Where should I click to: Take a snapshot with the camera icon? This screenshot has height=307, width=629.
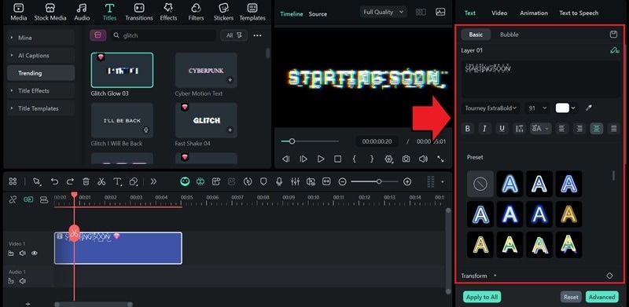(406, 159)
